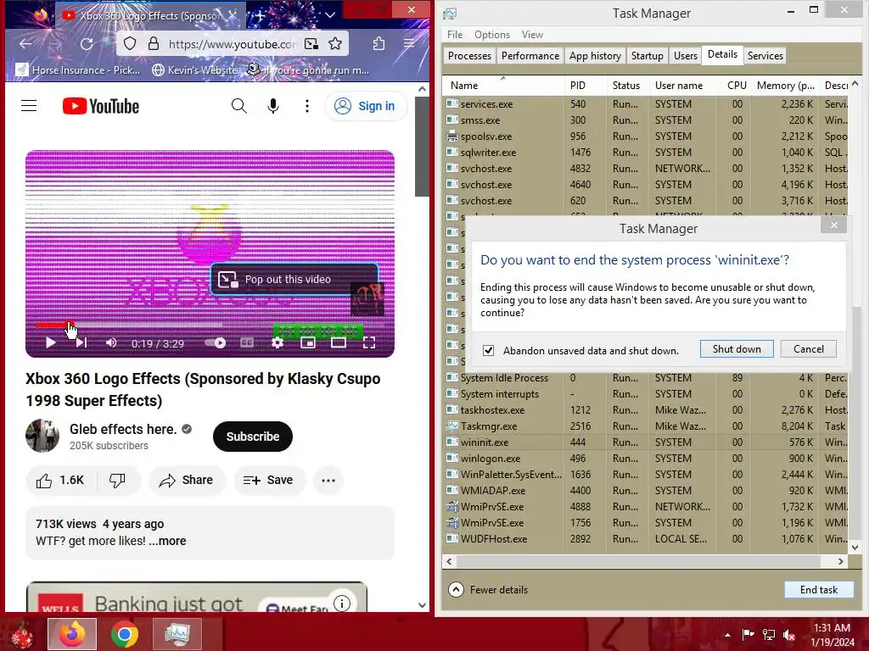Subscribe to Gleb effects here channel
The image size is (869, 651).
253,437
